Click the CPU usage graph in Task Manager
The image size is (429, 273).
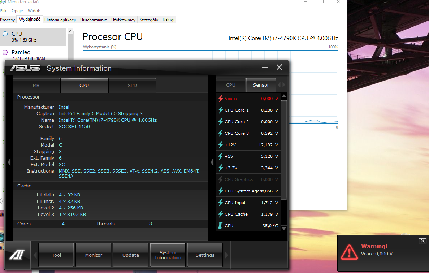[x=313, y=87]
